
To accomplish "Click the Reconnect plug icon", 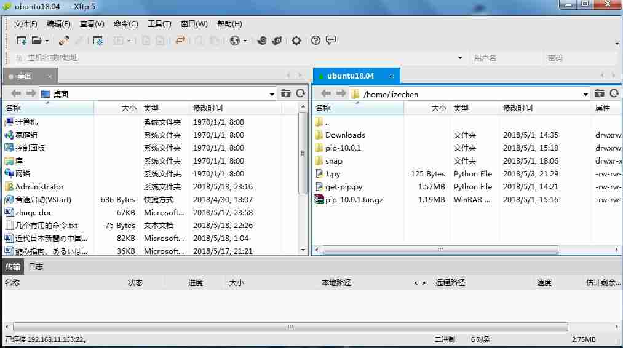I will 63,41.
